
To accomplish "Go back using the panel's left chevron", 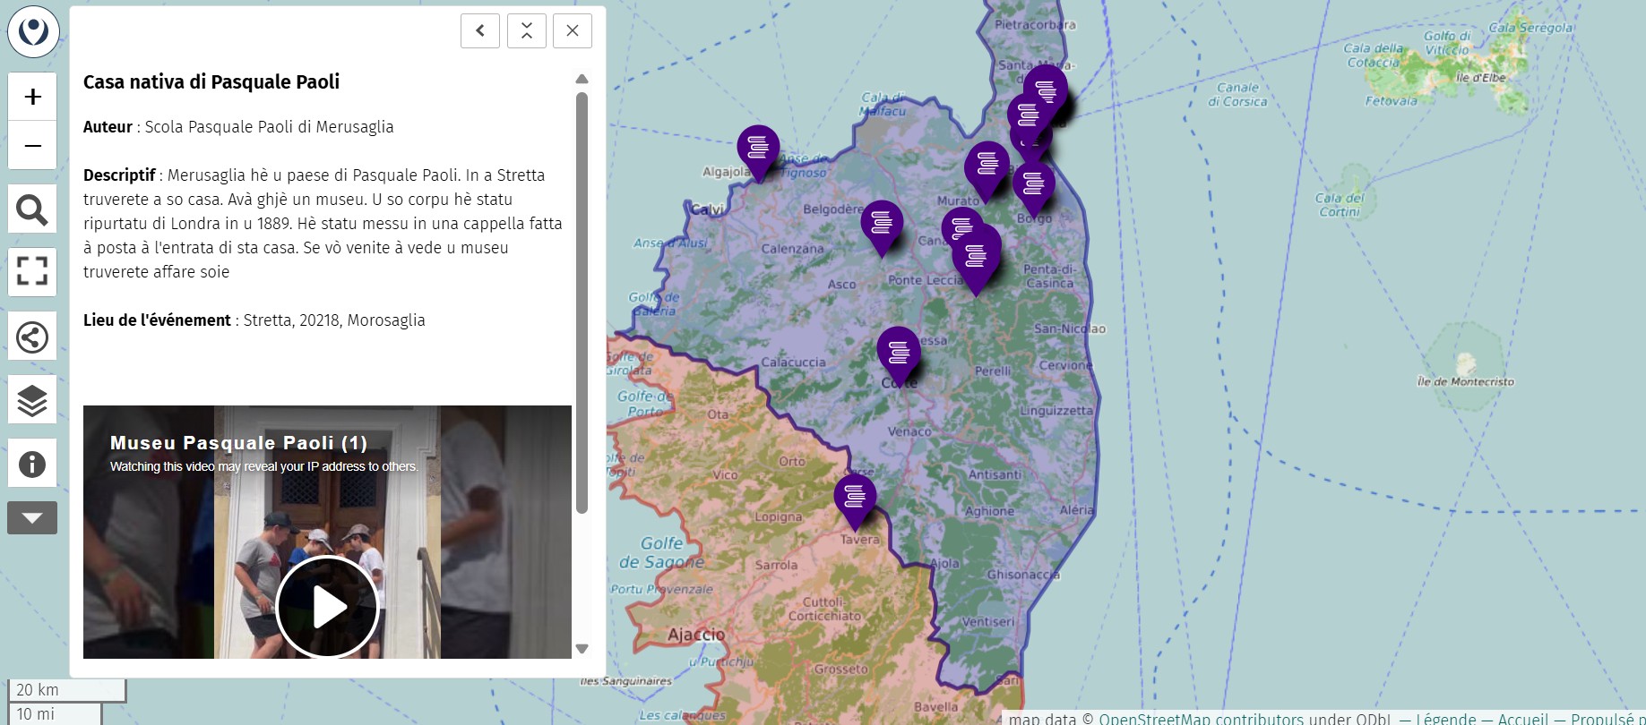I will [x=480, y=31].
